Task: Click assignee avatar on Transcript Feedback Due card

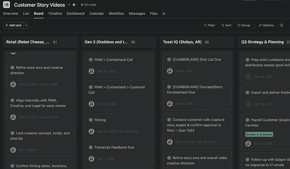Action: coord(92,159)
